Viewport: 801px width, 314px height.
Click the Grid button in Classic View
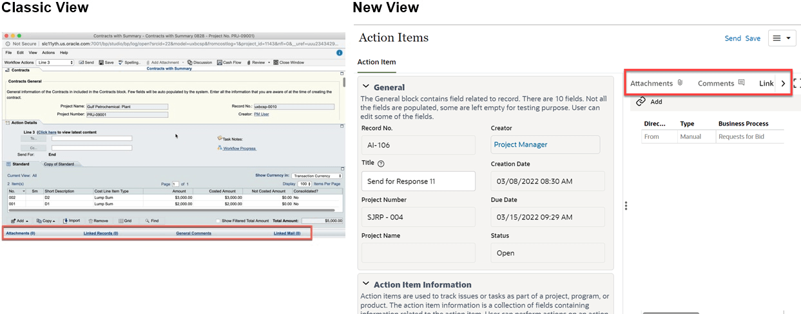pyautogui.click(x=125, y=221)
